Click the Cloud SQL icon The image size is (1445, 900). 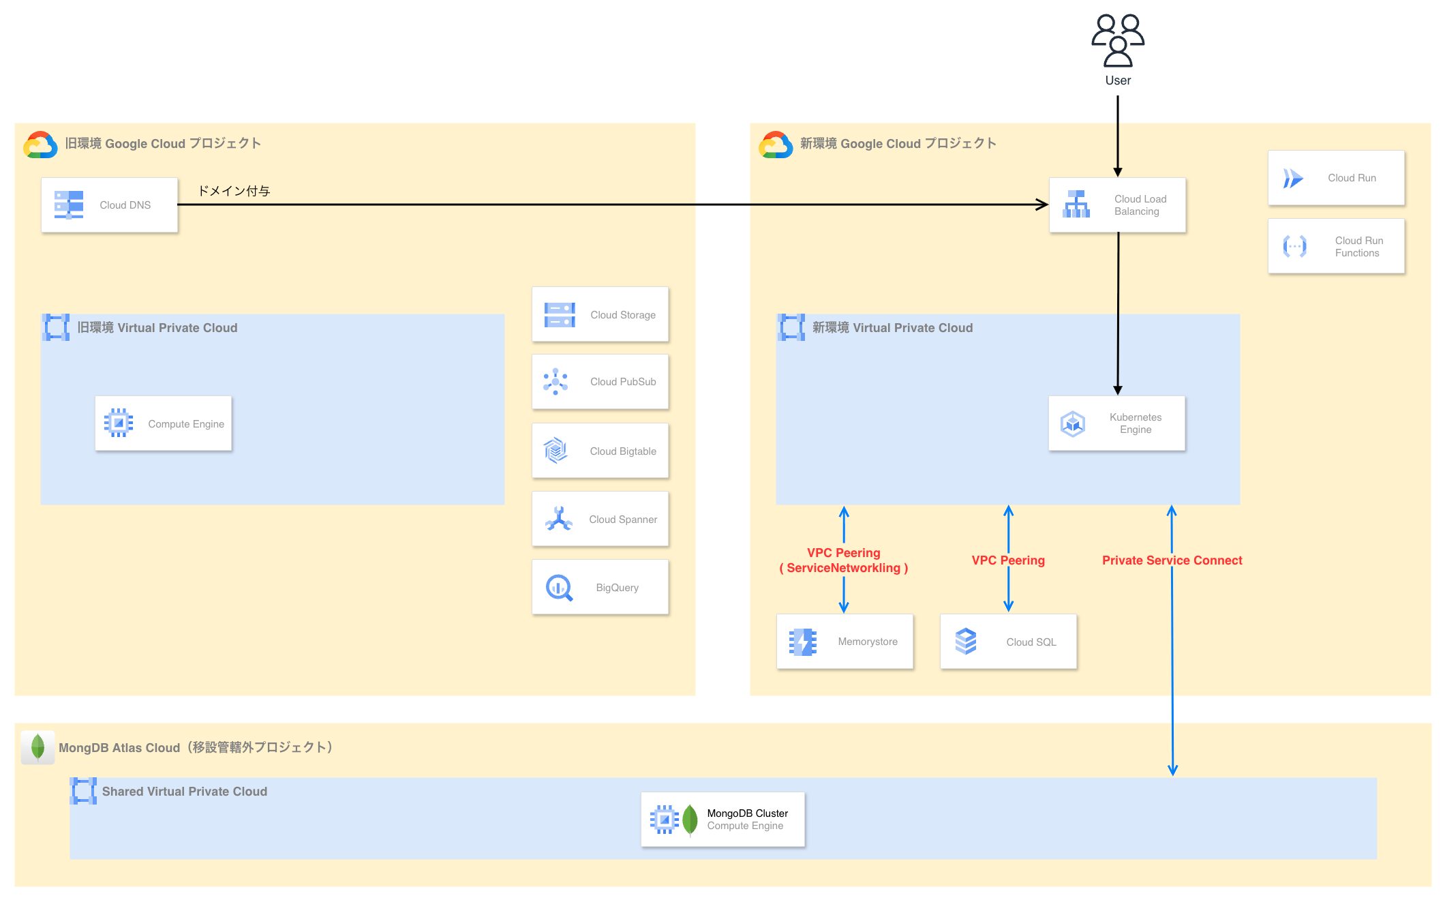[x=966, y=642]
